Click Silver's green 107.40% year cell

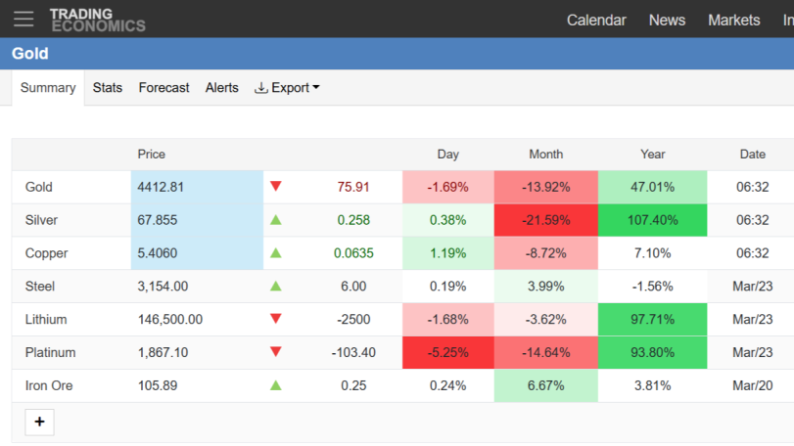(x=652, y=220)
